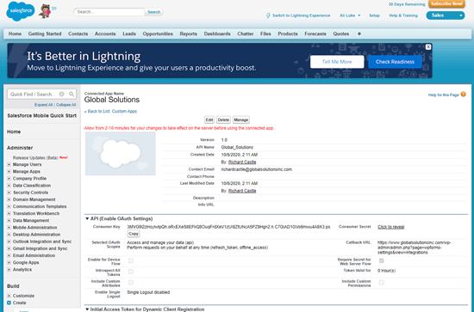Toggle Enable for Device Flow checkbox
Image resolution: width=474 pixels, height=312 pixels.
(x=131, y=260)
